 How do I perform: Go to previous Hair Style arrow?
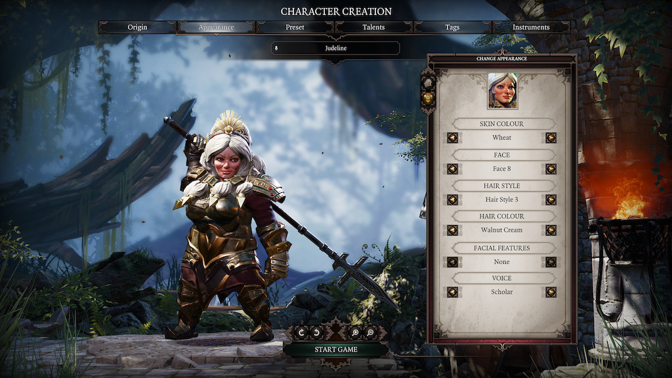[x=453, y=199]
